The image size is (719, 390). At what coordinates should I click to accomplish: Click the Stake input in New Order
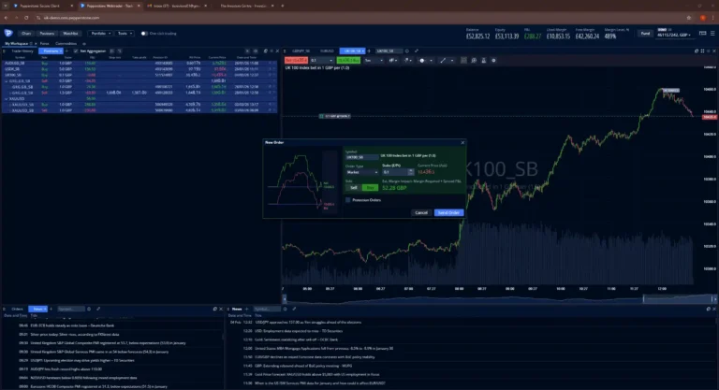pyautogui.click(x=395, y=172)
